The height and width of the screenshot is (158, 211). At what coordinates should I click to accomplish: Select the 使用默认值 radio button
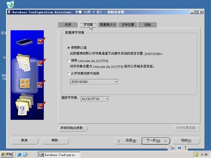[69, 48]
